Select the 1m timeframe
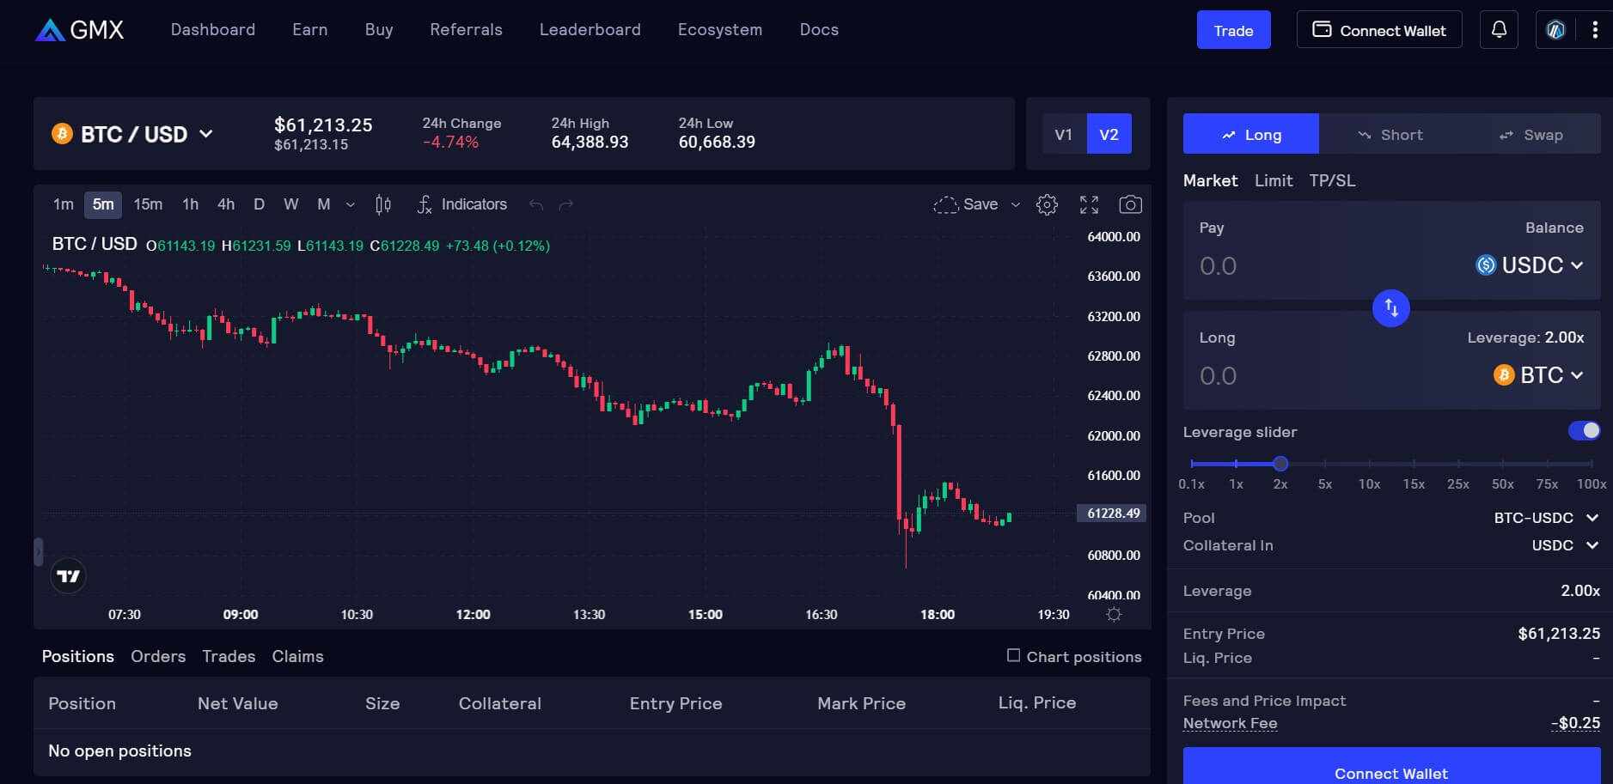 click(64, 204)
